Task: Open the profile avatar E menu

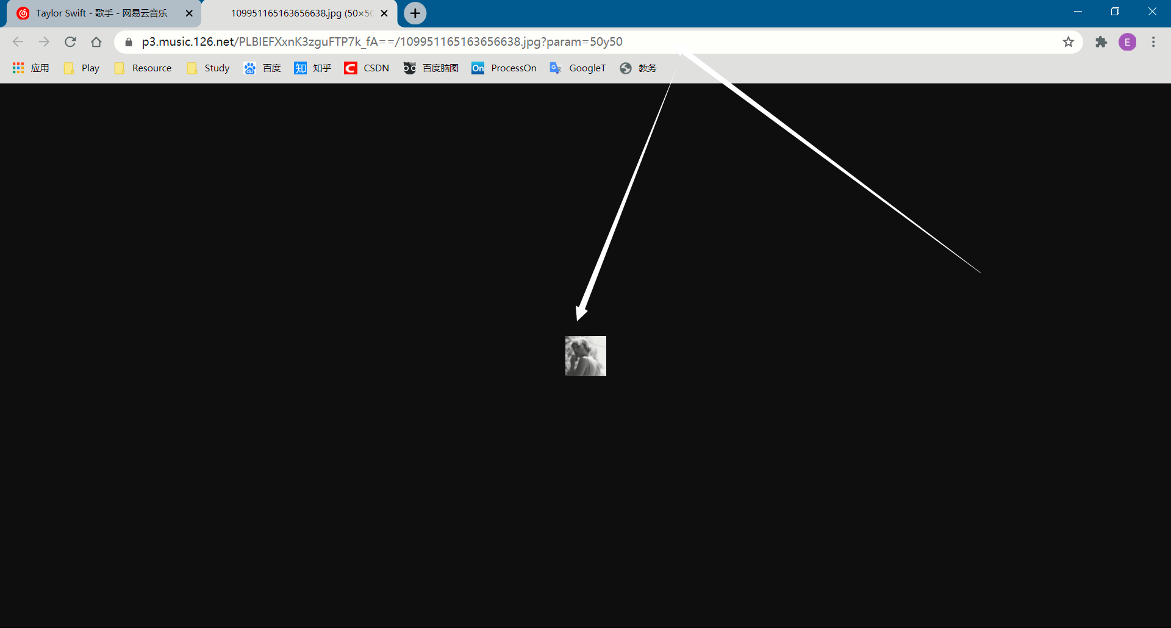Action: 1127,41
